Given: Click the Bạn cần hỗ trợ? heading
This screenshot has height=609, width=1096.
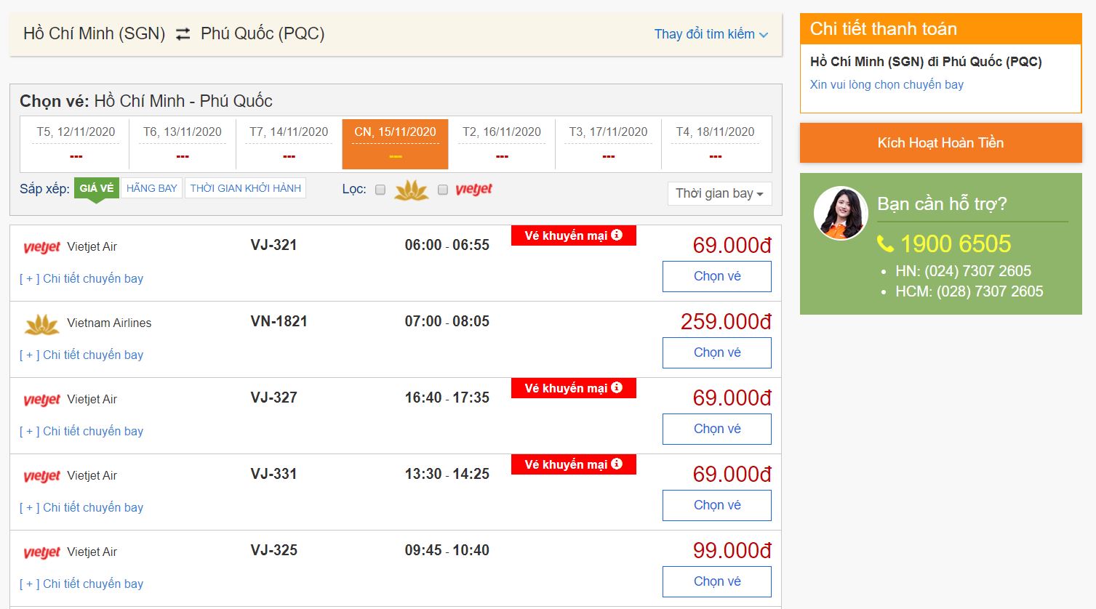Looking at the screenshot, I should pyautogui.click(x=942, y=203).
